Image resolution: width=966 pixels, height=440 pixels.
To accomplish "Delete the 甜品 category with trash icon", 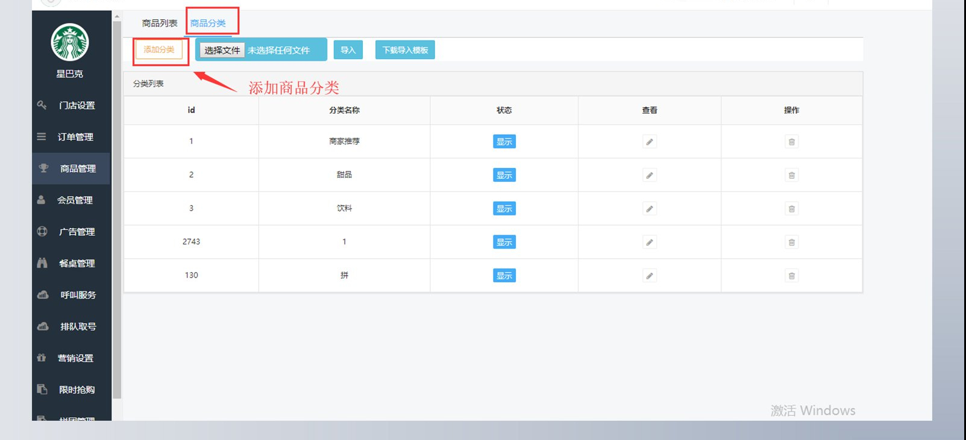I will (792, 176).
